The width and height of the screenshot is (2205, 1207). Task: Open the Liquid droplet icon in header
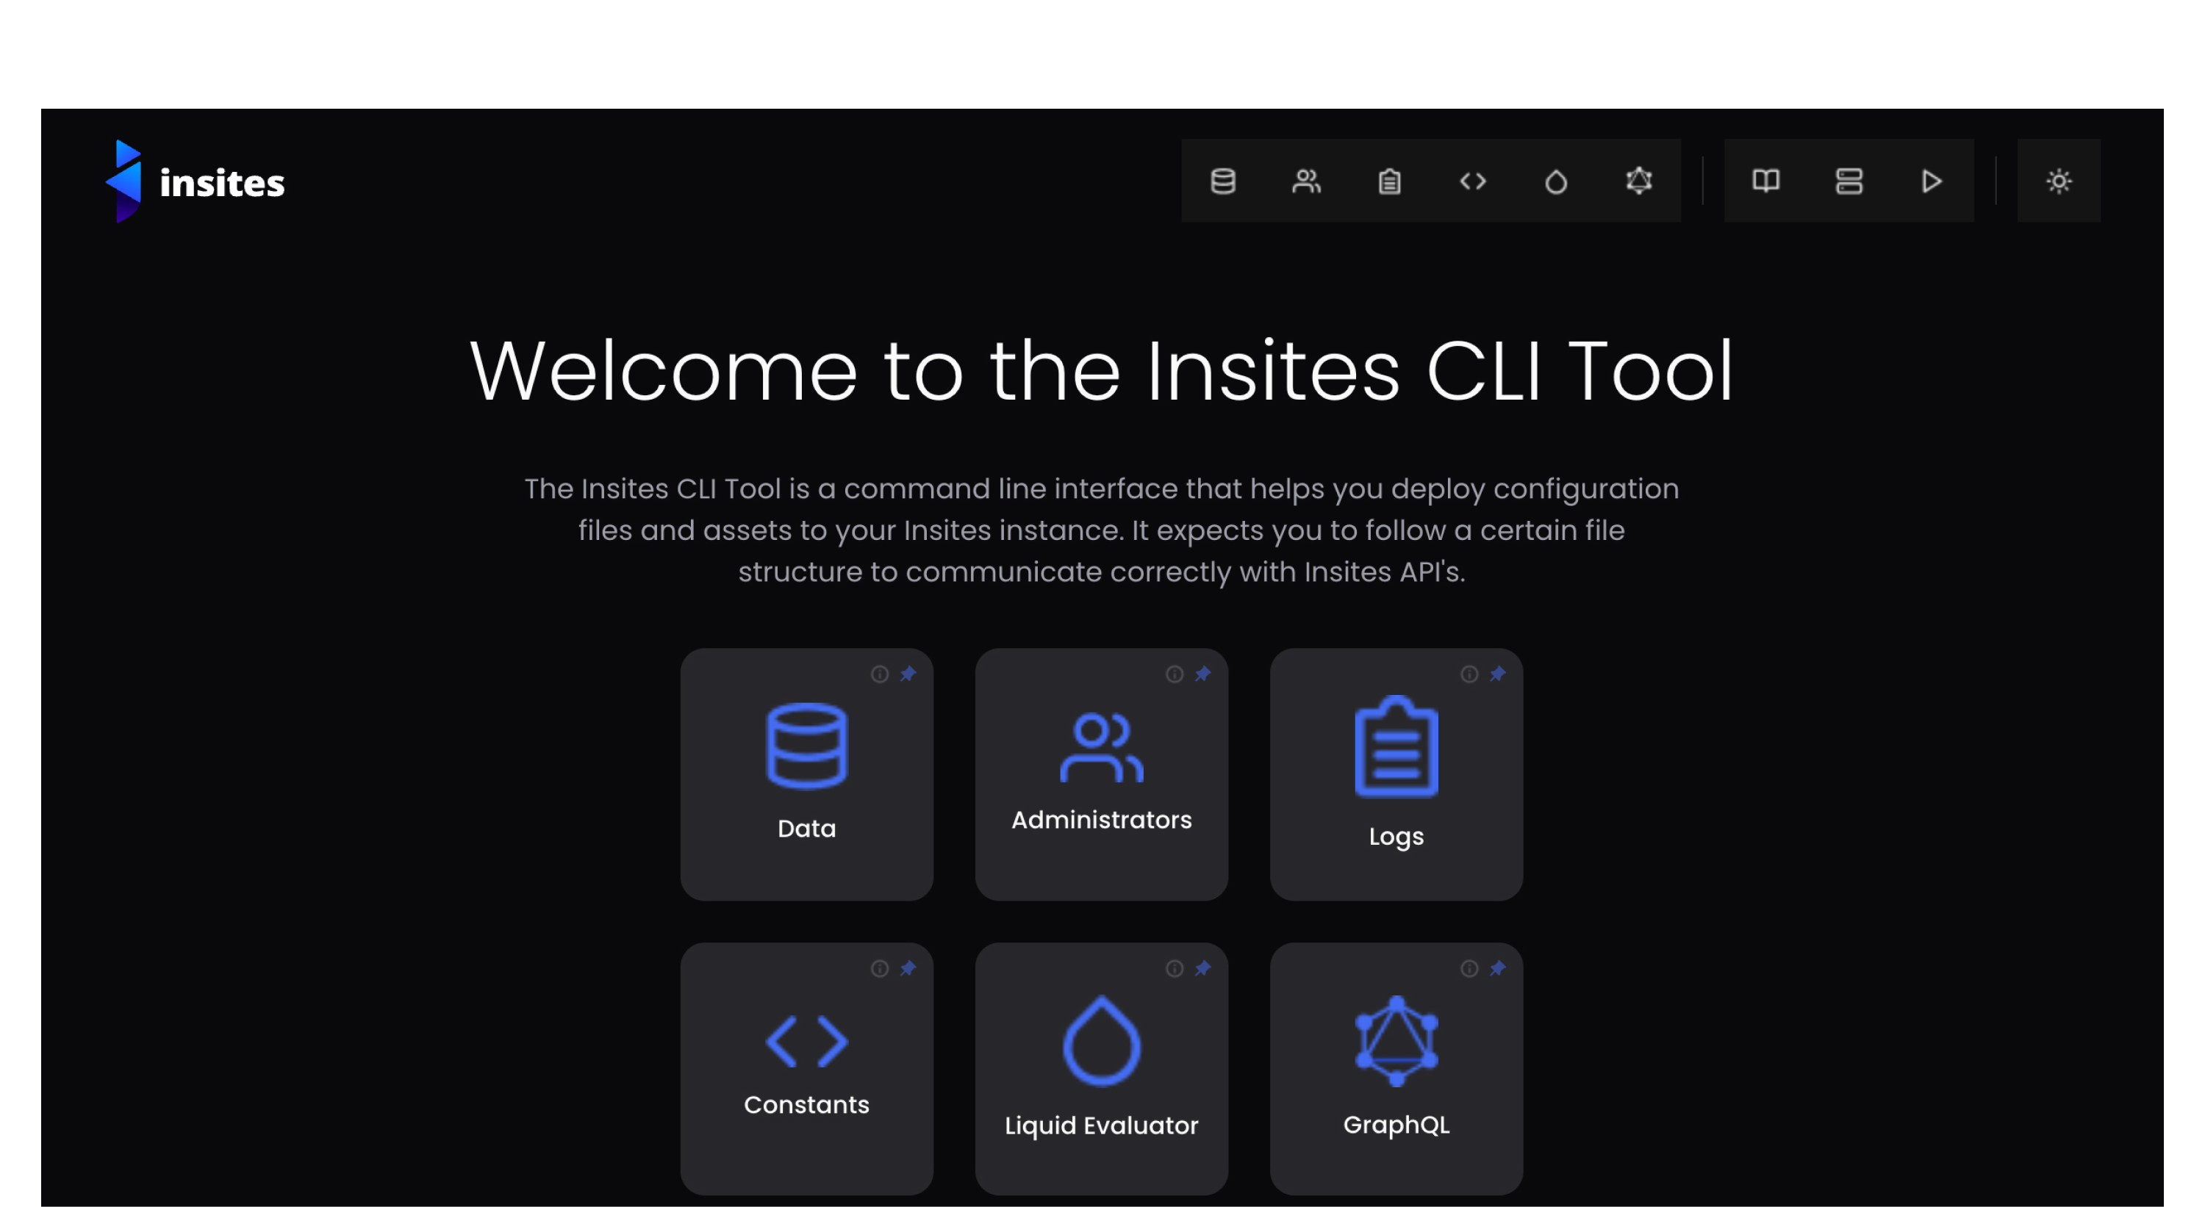(1555, 181)
